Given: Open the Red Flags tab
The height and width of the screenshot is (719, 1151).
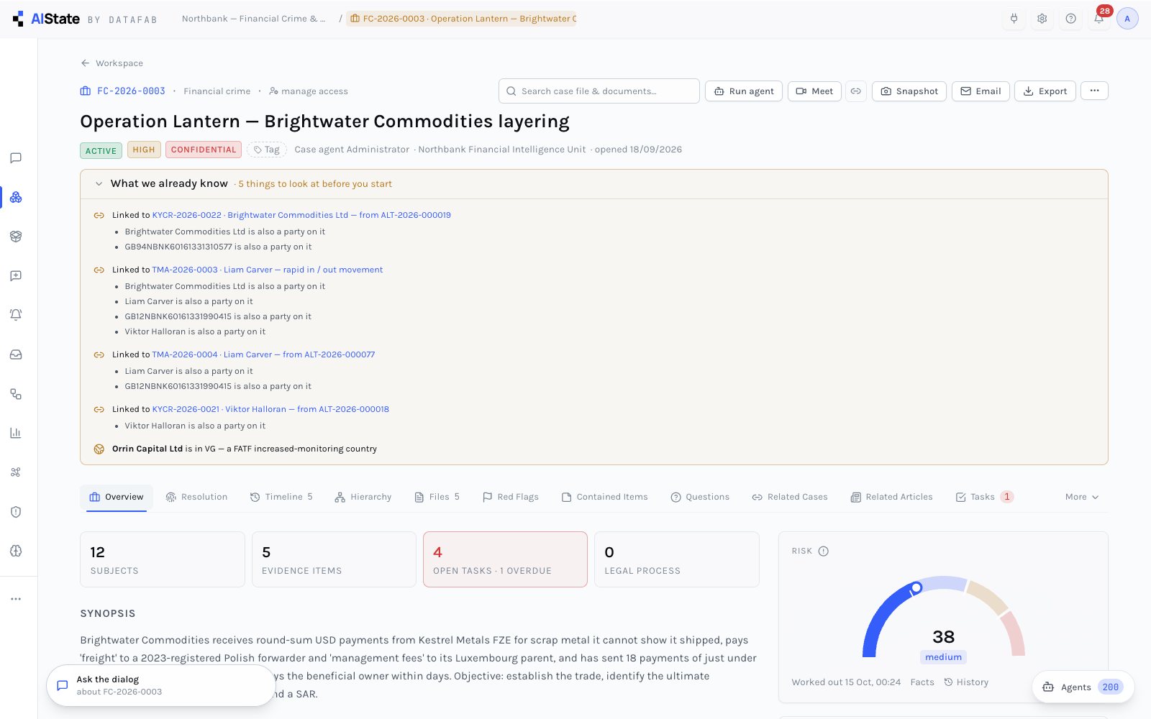Looking at the screenshot, I should click(x=511, y=497).
